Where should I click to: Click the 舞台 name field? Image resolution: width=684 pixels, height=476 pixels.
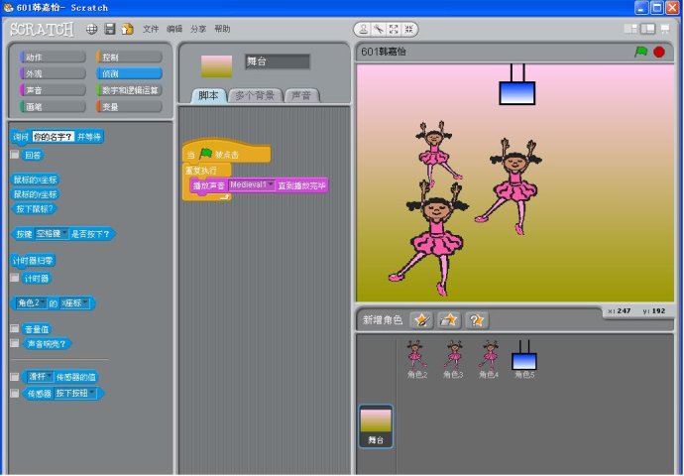[278, 61]
